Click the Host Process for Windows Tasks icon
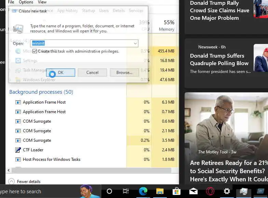The image size is (268, 198). pyautogui.click(x=18, y=159)
